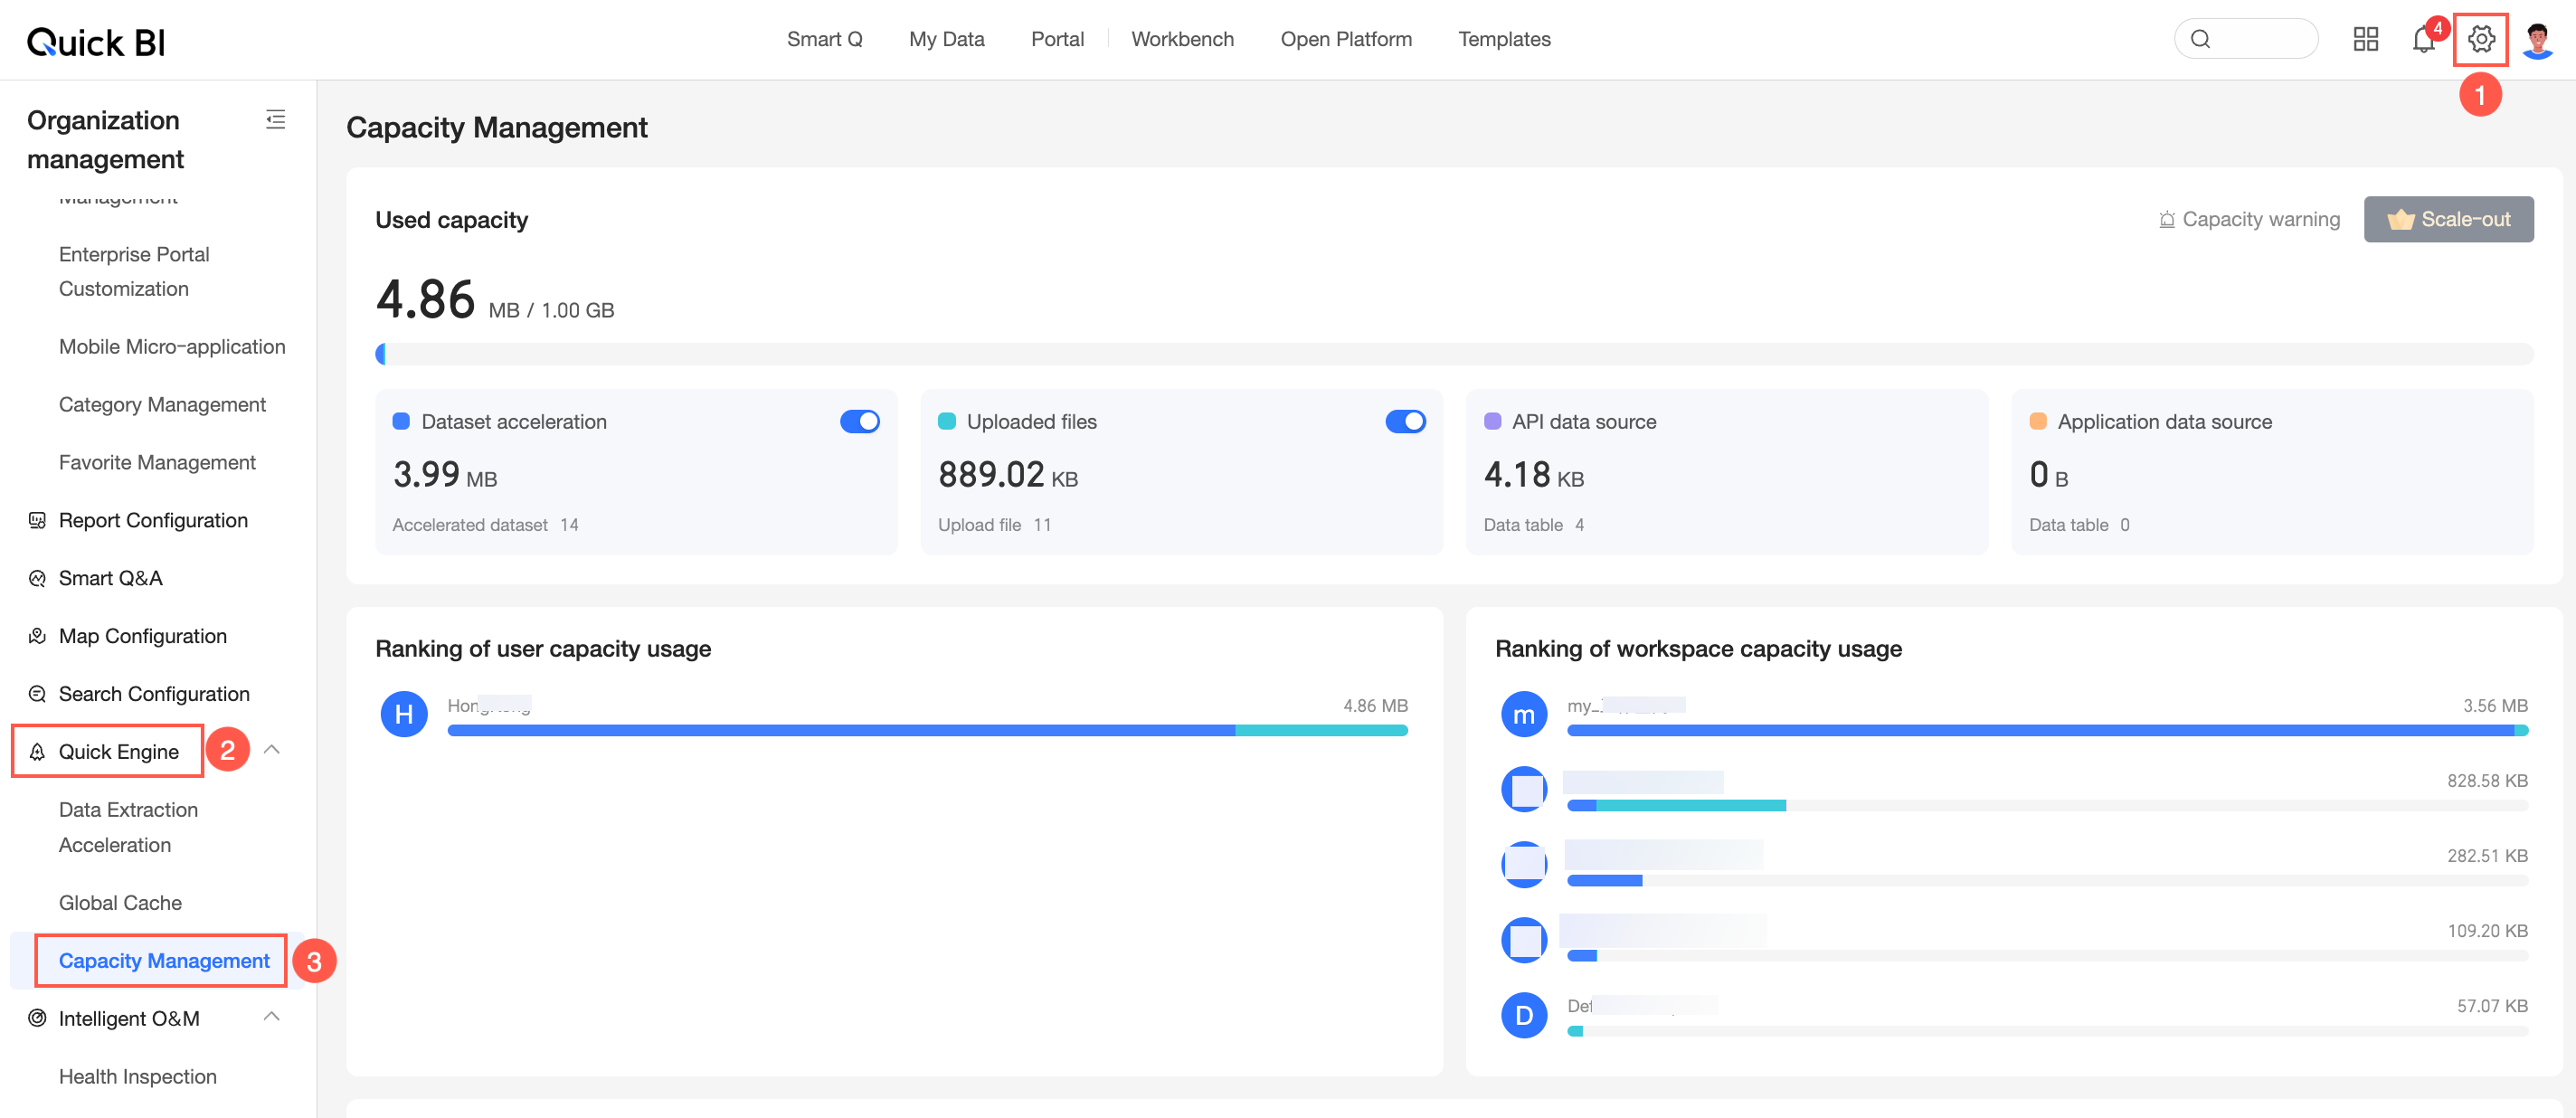The height and width of the screenshot is (1118, 2576).
Task: Focus the top search input field
Action: coord(2246,39)
